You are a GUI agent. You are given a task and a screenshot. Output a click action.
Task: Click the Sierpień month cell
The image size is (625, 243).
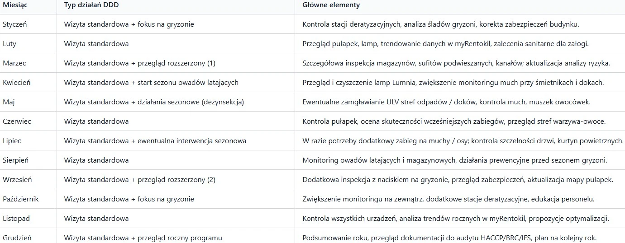pos(28,160)
